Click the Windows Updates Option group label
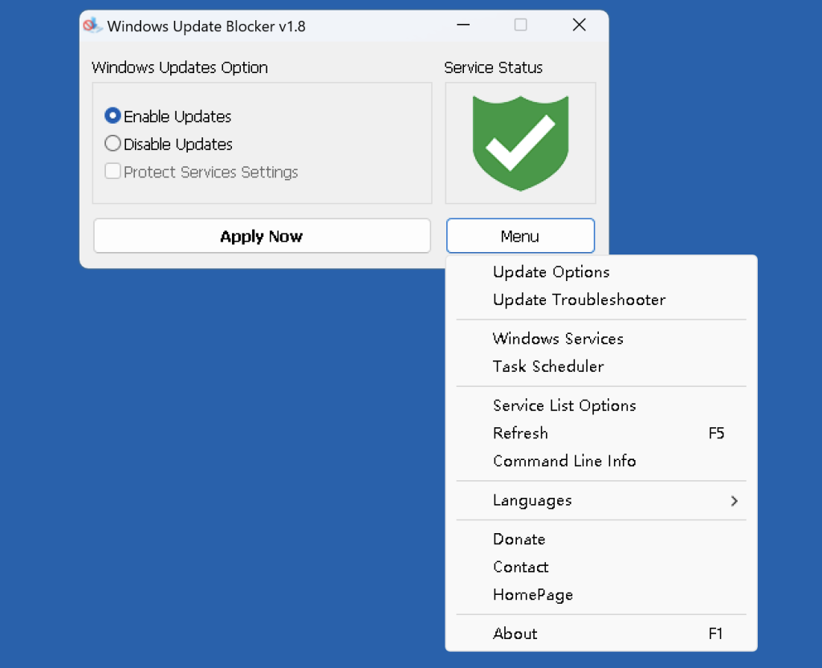This screenshot has height=668, width=822. (180, 67)
